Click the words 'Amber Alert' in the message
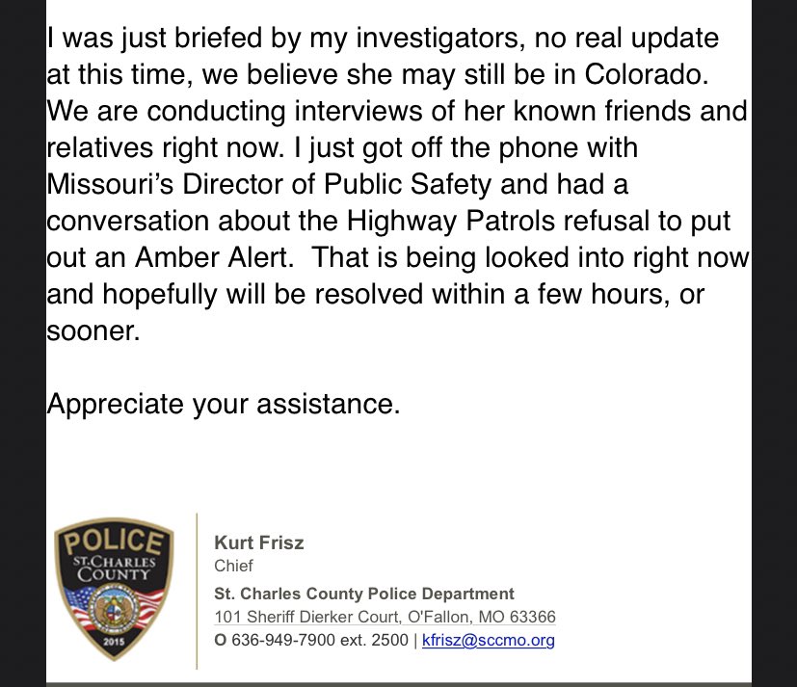The height and width of the screenshot is (687, 797). click(214, 257)
